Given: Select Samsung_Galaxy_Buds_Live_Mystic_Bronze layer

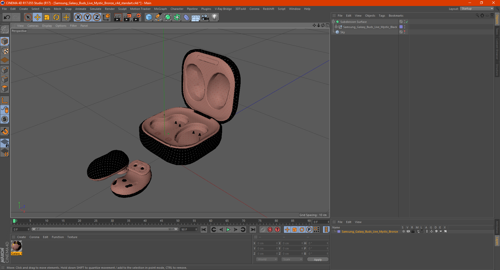Looking at the screenshot, I should 370,232.
